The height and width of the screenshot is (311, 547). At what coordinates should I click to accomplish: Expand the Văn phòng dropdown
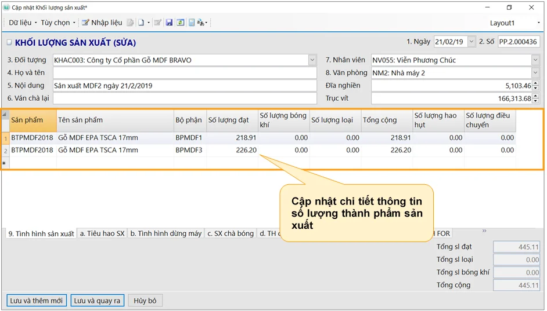[x=535, y=73]
